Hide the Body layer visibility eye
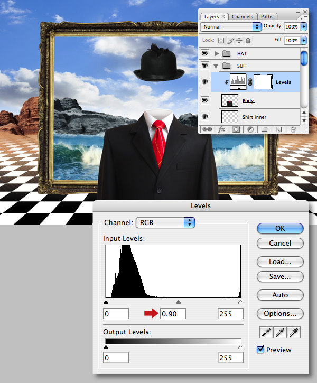 [x=204, y=100]
